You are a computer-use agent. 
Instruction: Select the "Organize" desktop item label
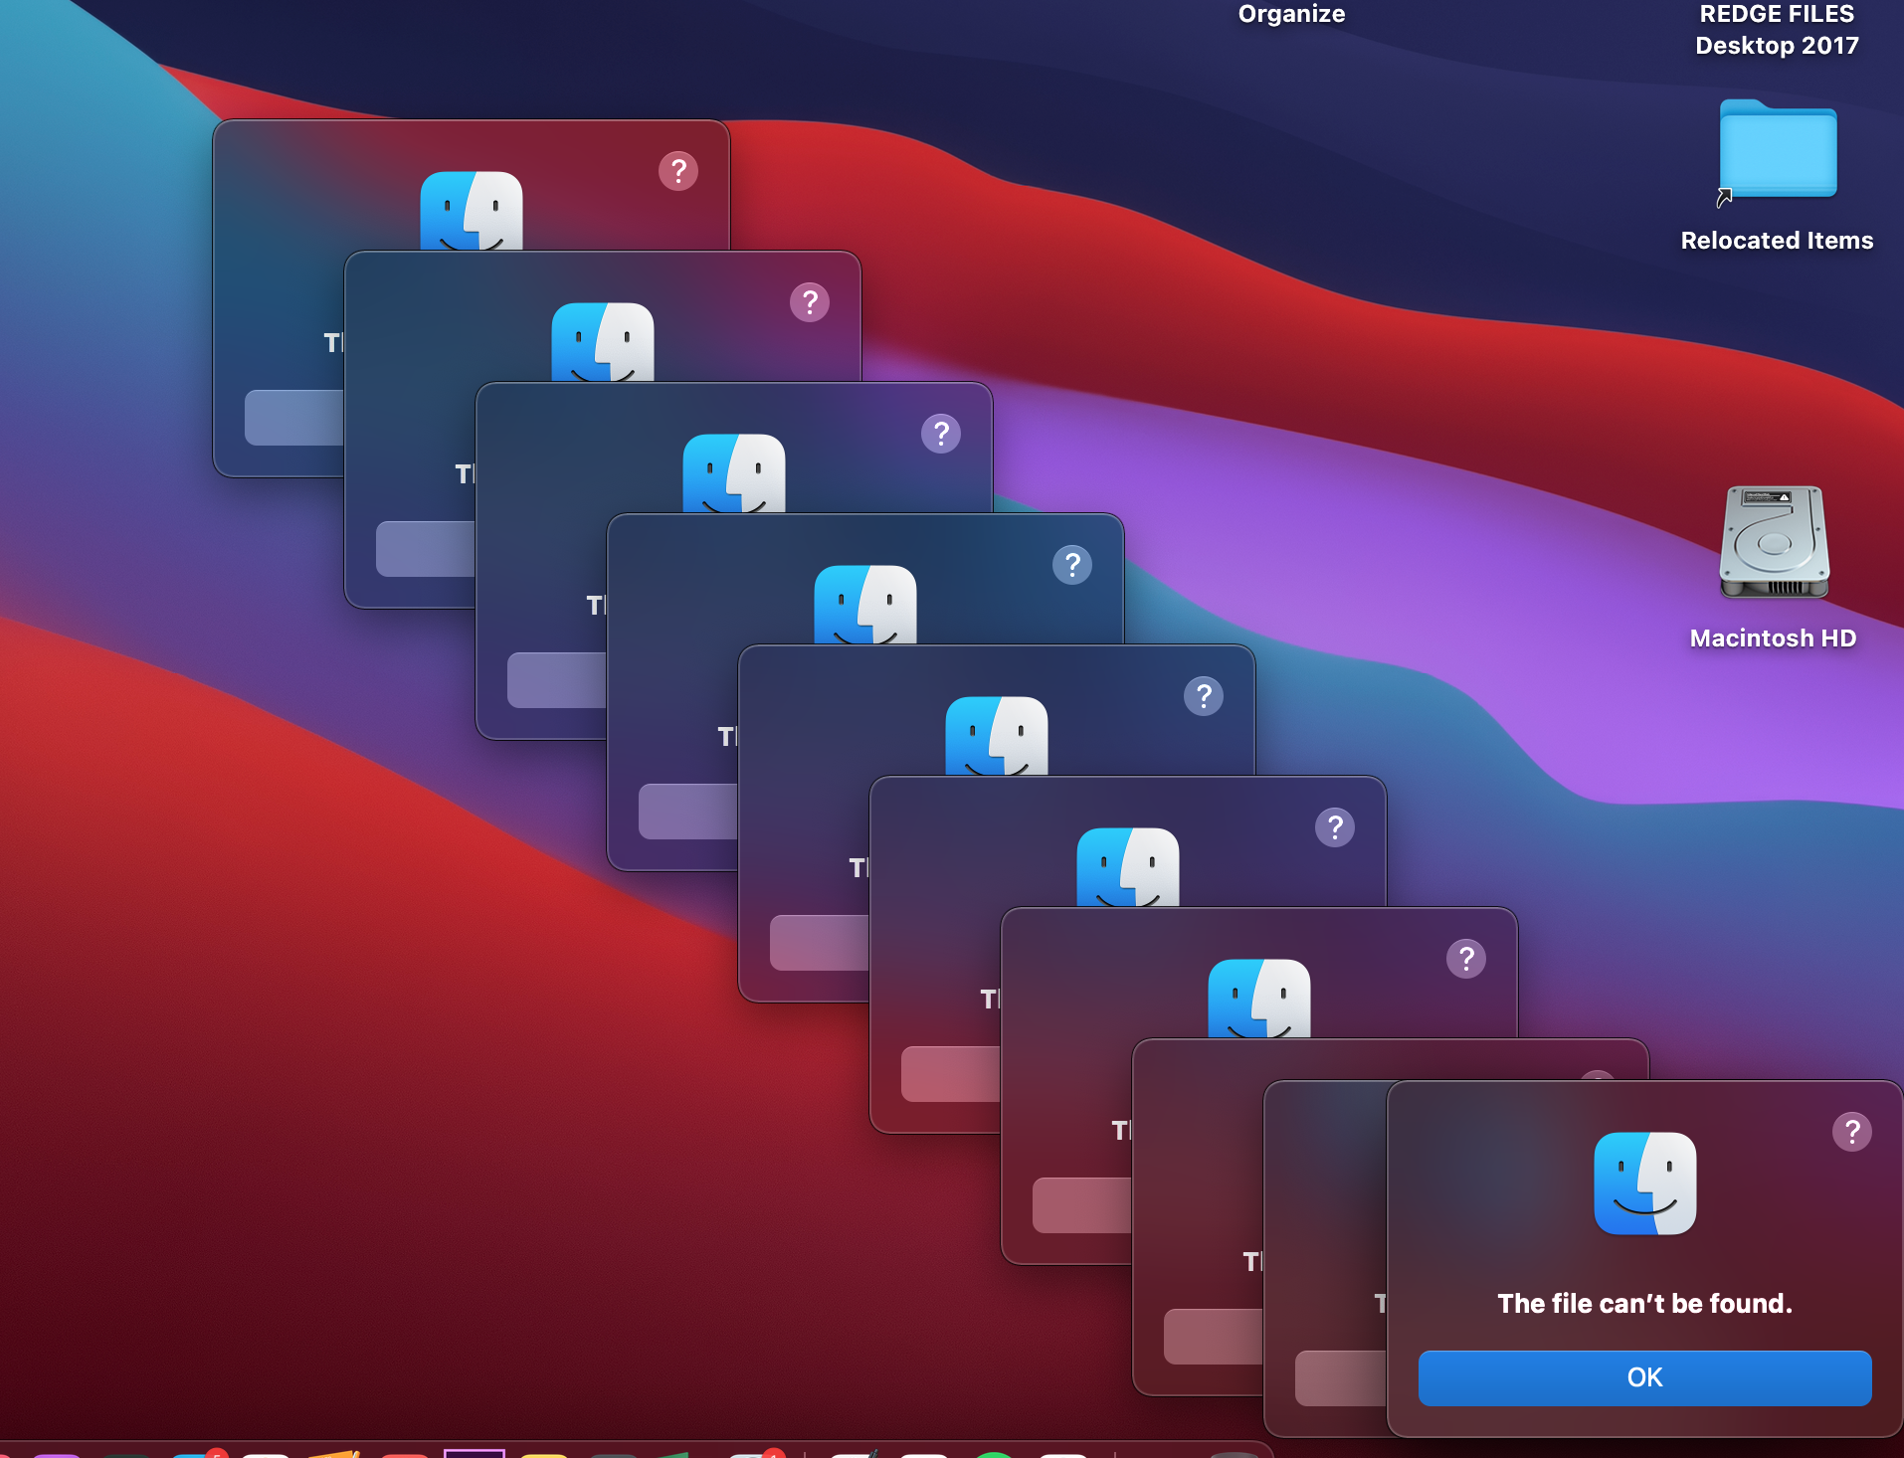click(x=1291, y=14)
